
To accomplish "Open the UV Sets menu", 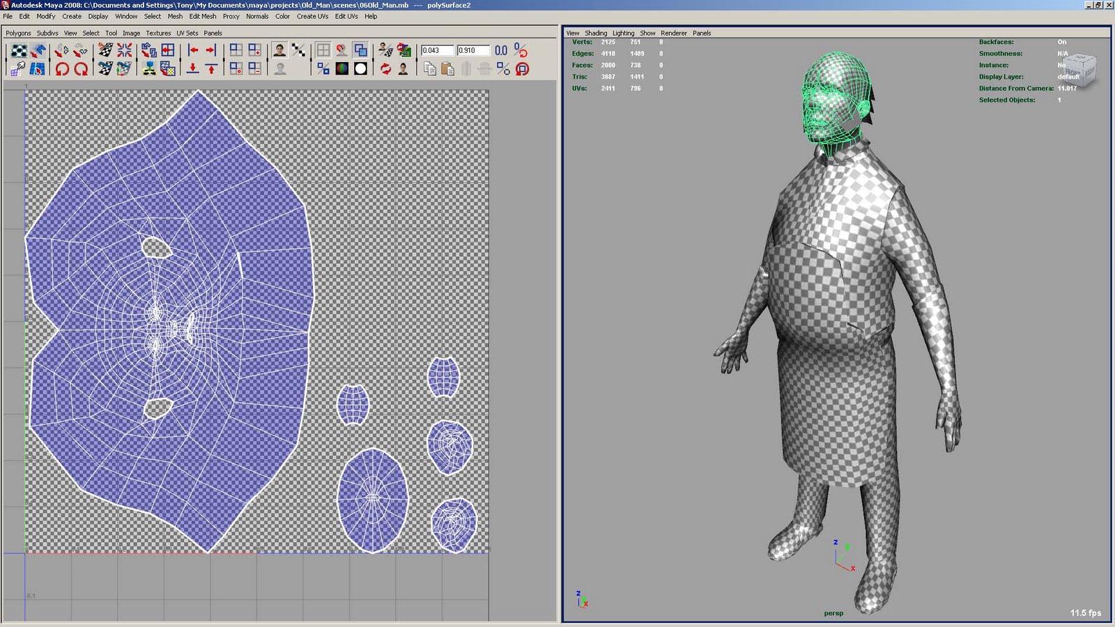I will tap(186, 33).
